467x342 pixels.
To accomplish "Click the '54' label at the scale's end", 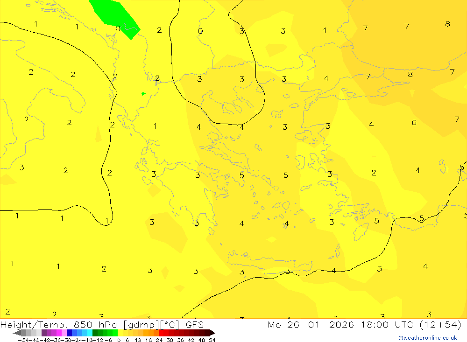I will tap(212, 340).
